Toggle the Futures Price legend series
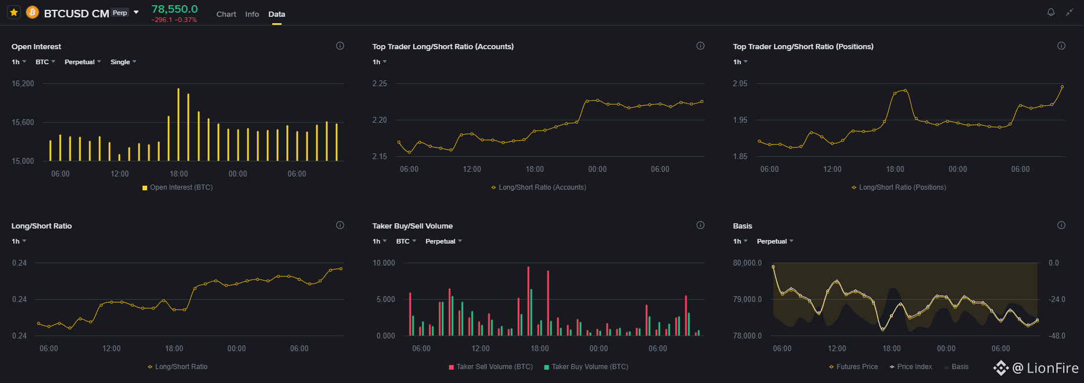 (853, 367)
